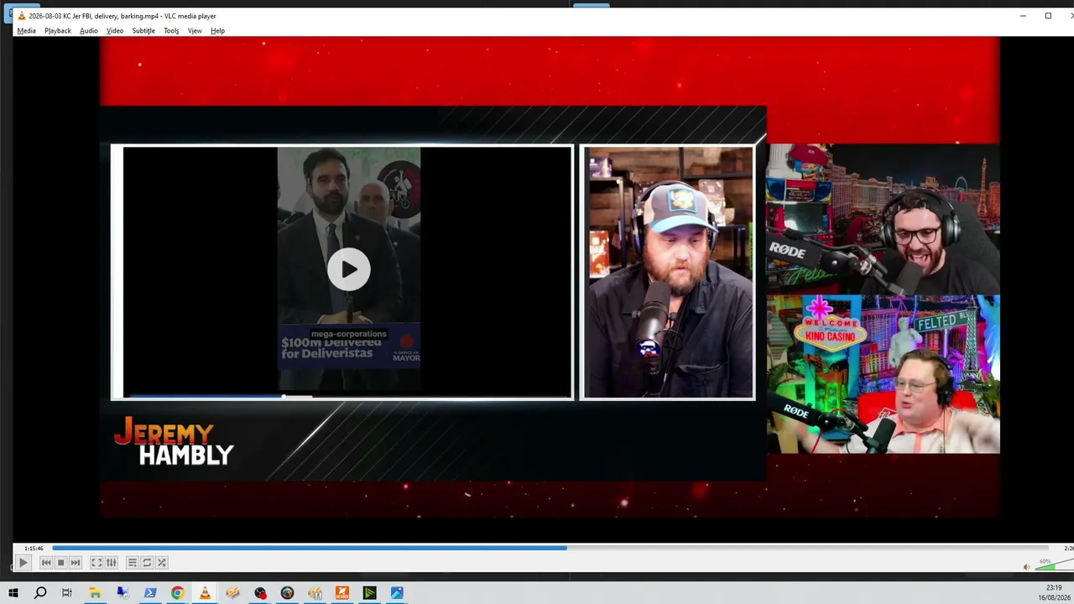Image resolution: width=1074 pixels, height=604 pixels.
Task: Open the Help menu
Action: tap(217, 31)
